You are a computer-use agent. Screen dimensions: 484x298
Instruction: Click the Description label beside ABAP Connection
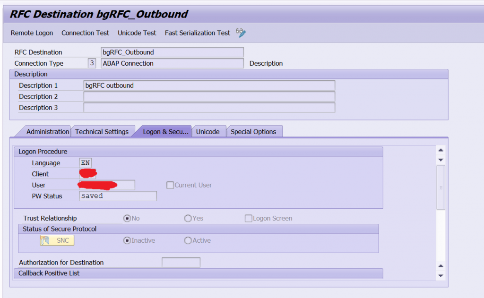tap(266, 63)
